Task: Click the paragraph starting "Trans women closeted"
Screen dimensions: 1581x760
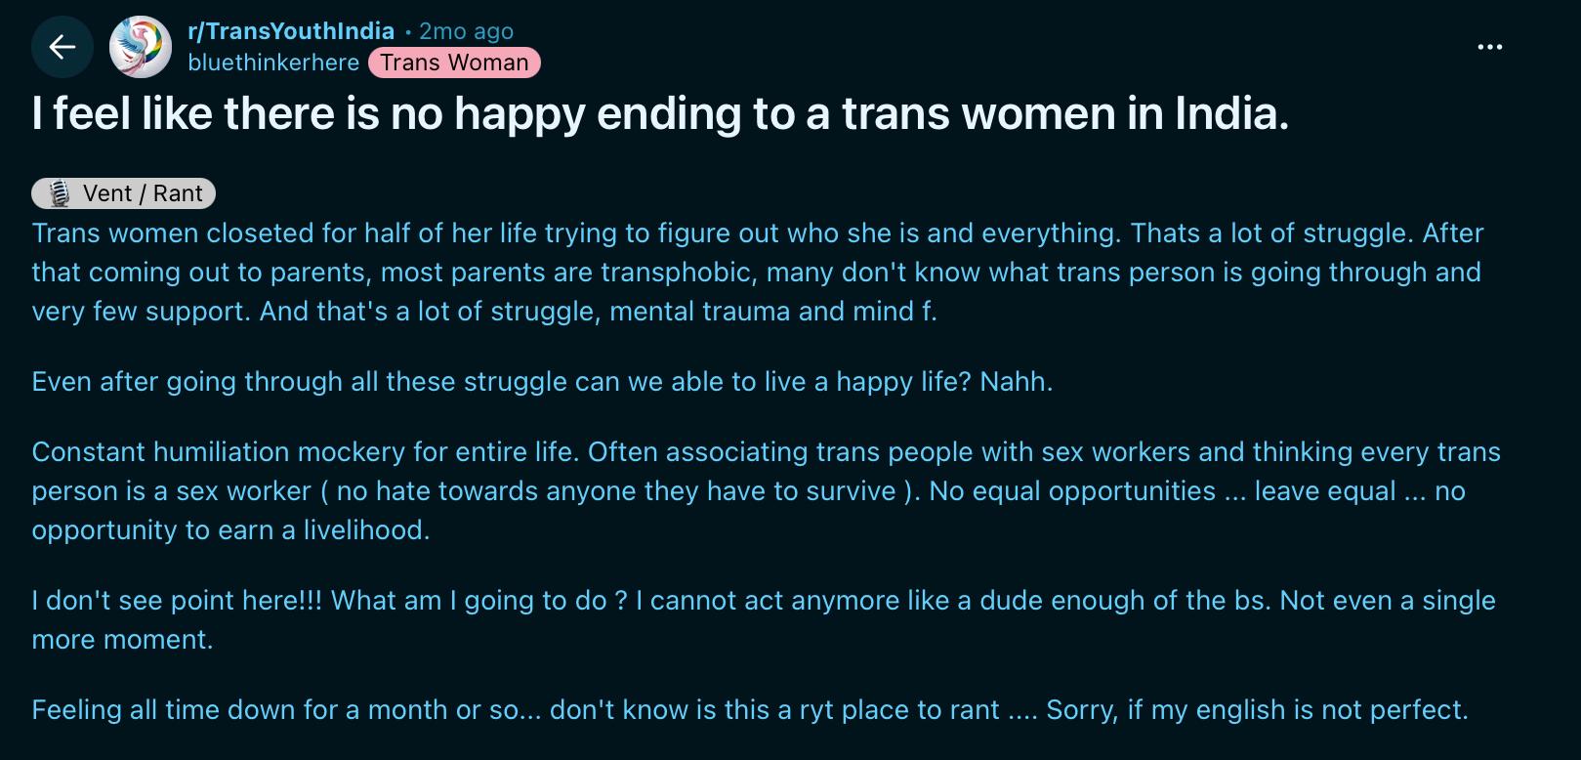Action: click(x=757, y=272)
